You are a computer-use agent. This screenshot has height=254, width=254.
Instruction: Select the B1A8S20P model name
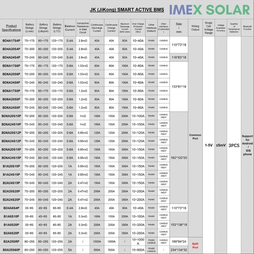[x=11, y=225]
